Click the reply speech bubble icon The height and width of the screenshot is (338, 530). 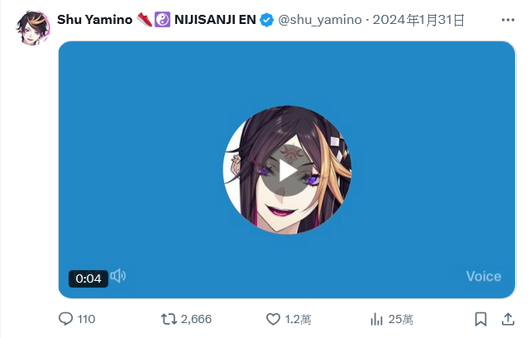pos(65,319)
